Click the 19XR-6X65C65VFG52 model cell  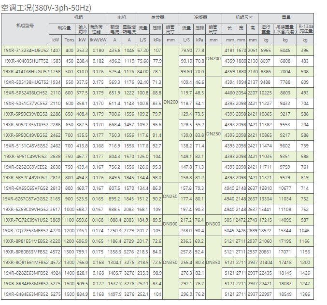25,188
